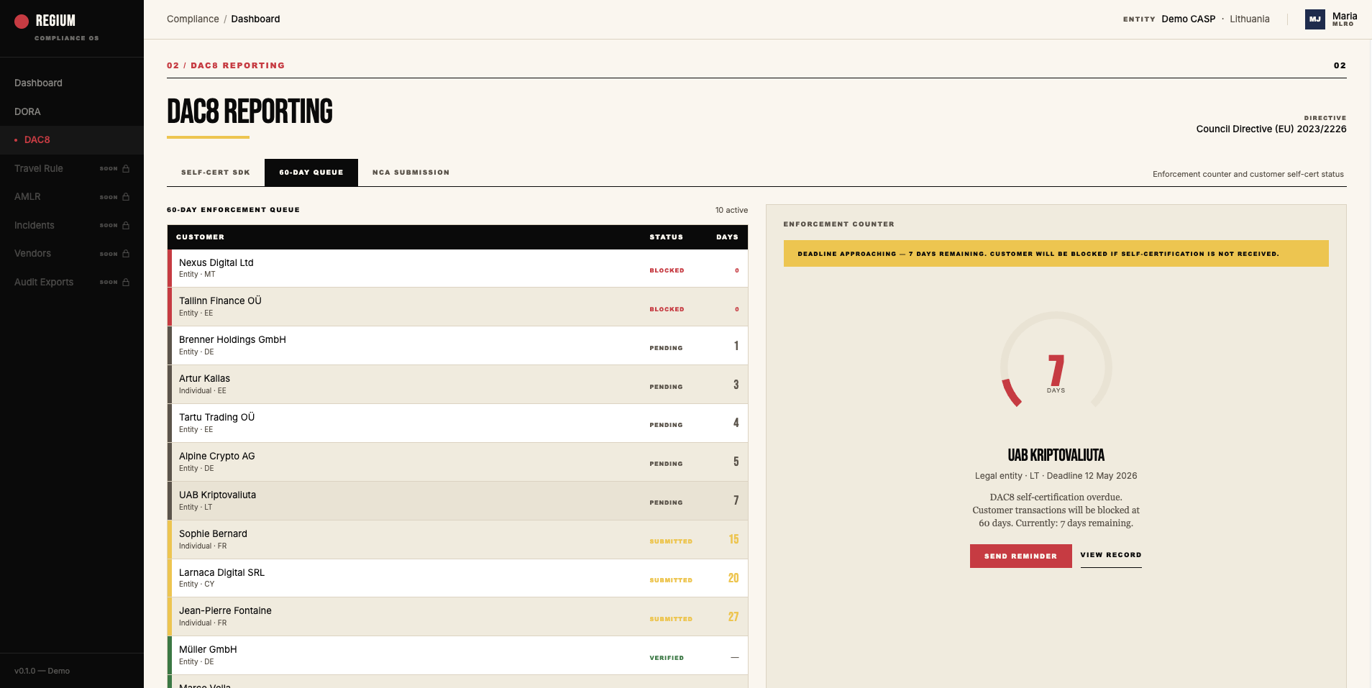Select Travel Rule in the sidebar

pos(72,168)
